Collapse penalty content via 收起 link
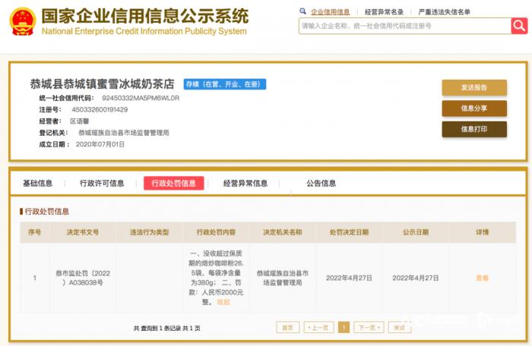This screenshot has width=532, height=346. click(223, 301)
